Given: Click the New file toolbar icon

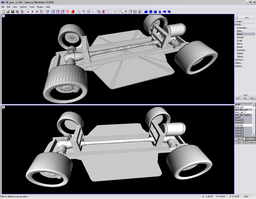Looking at the screenshot, I should click(4, 12).
